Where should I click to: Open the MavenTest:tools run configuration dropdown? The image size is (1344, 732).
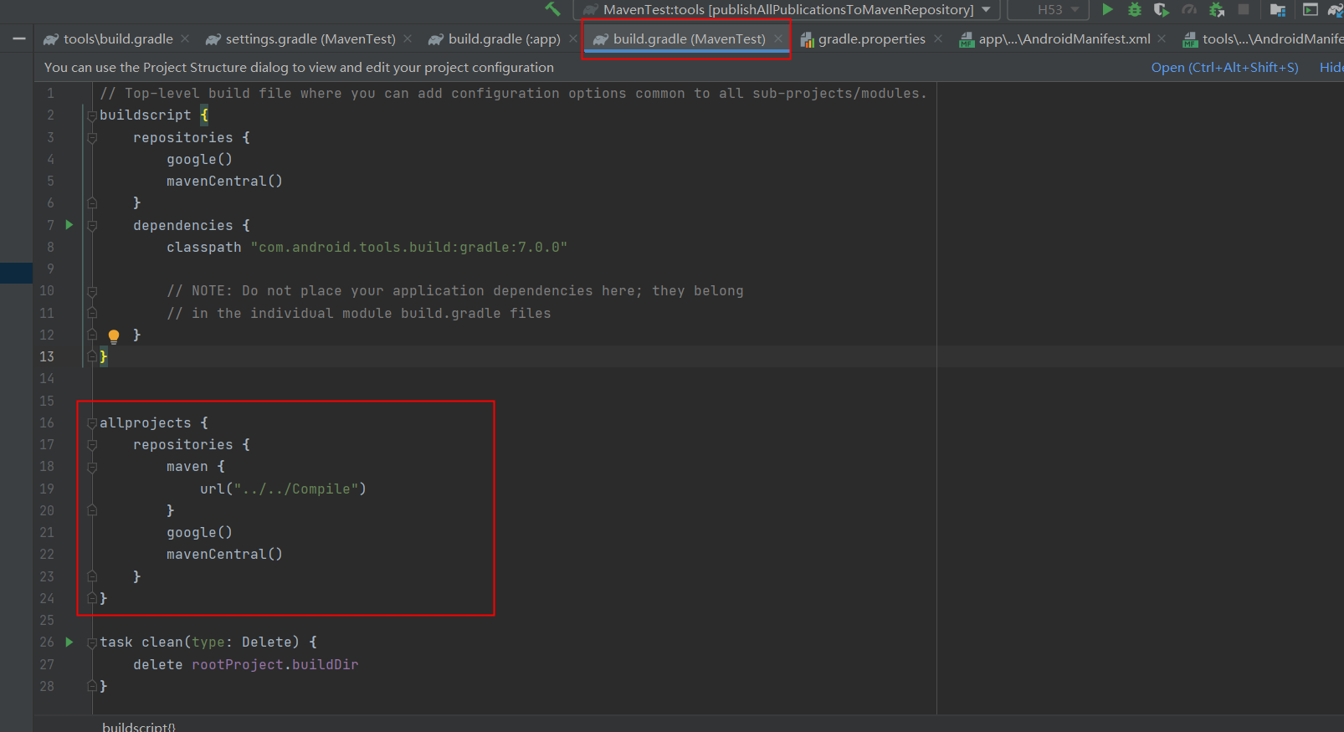coord(787,9)
